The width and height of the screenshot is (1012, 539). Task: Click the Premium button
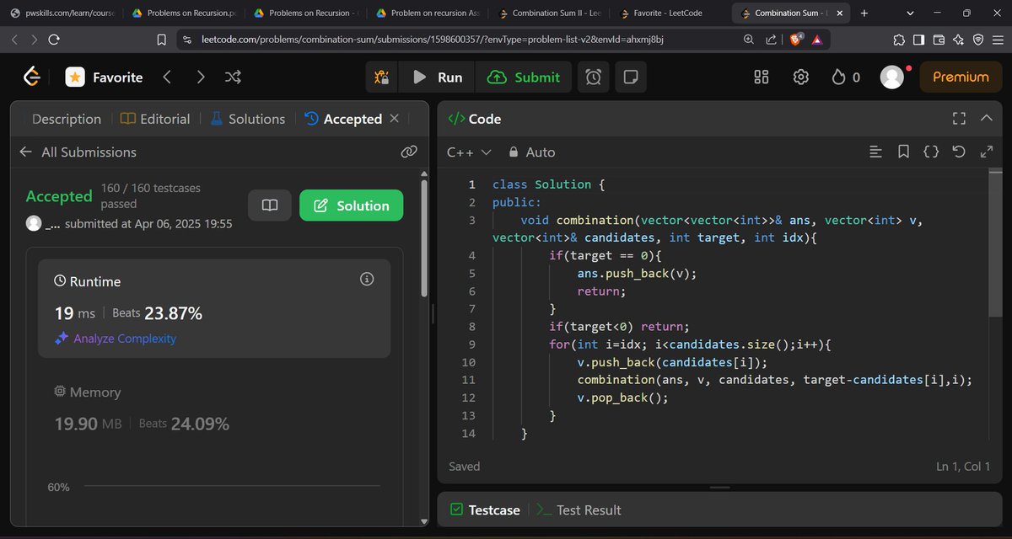tap(961, 77)
